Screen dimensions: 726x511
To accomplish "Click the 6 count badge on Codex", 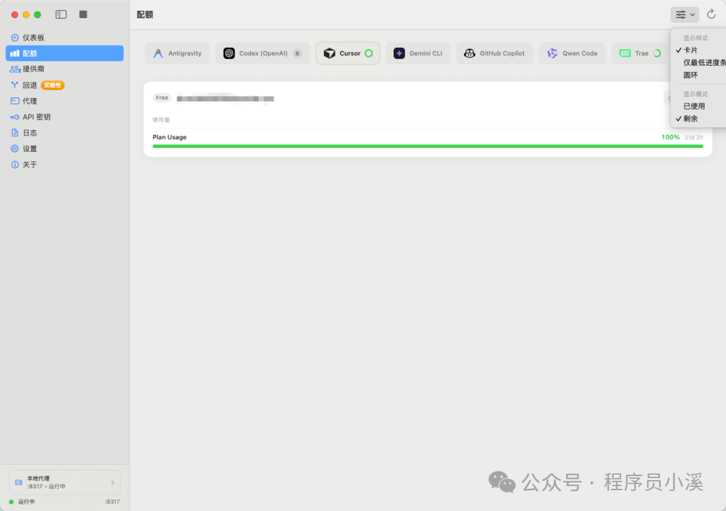I will coord(297,53).
